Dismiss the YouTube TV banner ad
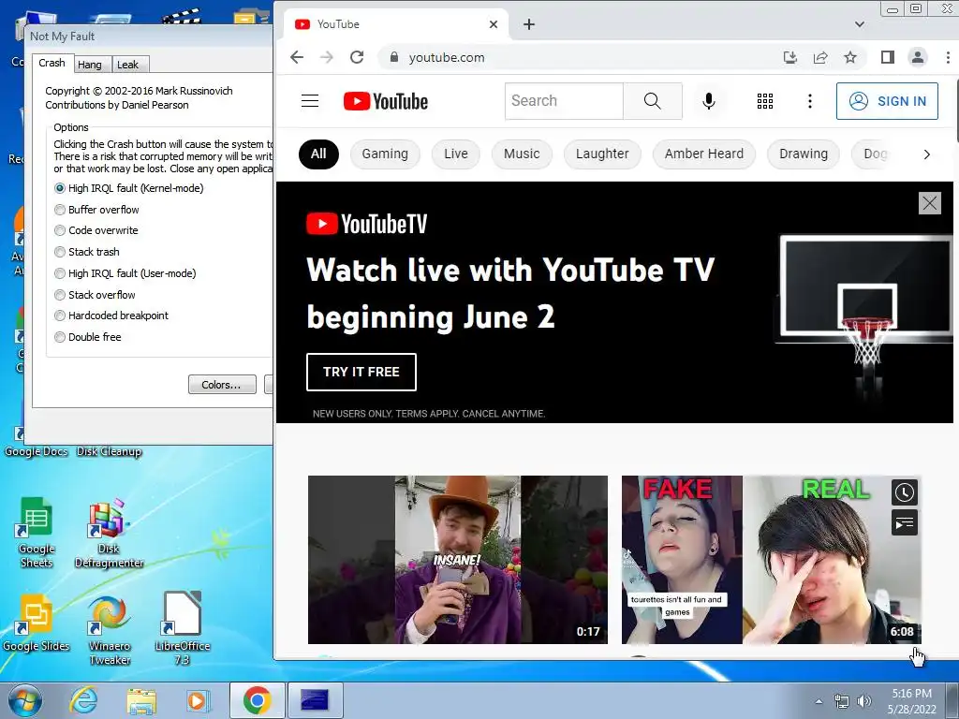This screenshot has width=959, height=719. 930,203
